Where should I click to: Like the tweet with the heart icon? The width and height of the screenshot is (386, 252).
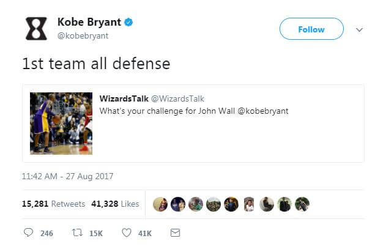click(127, 233)
